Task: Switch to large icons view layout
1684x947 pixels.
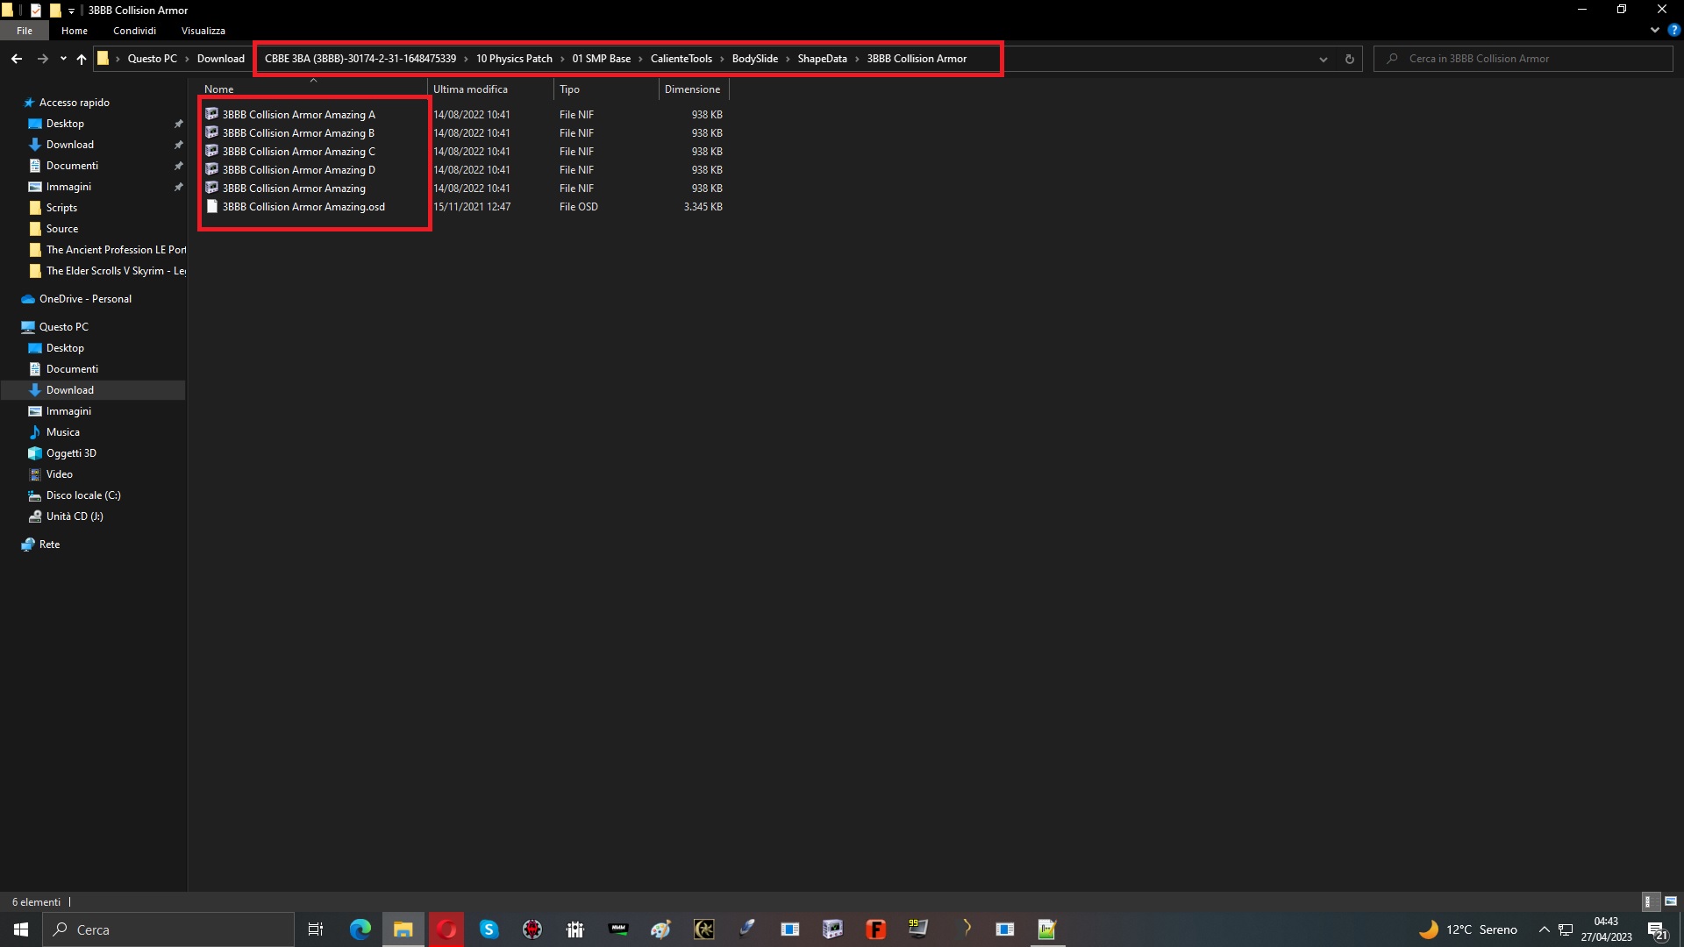Action: [x=1670, y=901]
